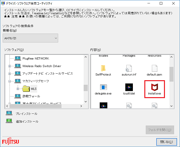This screenshot has width=180, height=147.
Task: Click the 詐欺ウォール laptop icon
Action: pyautogui.click(x=18, y=96)
